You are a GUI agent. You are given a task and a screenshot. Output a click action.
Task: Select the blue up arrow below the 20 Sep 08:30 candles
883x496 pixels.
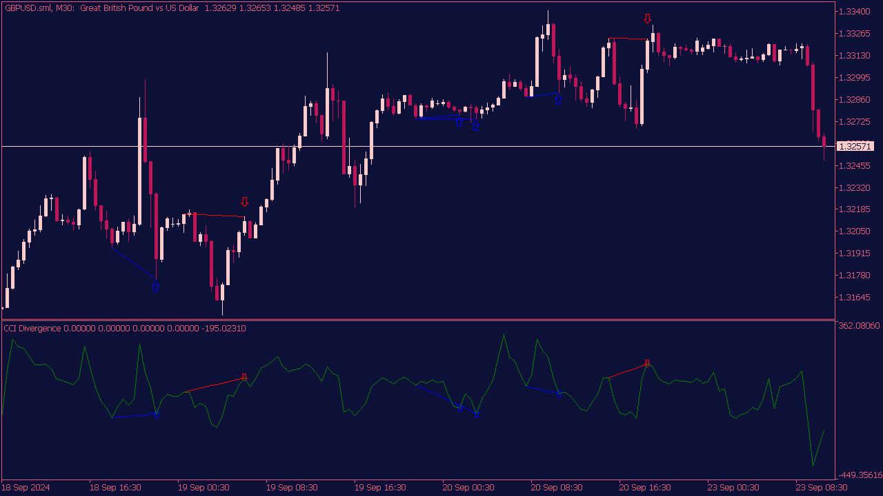tap(558, 99)
